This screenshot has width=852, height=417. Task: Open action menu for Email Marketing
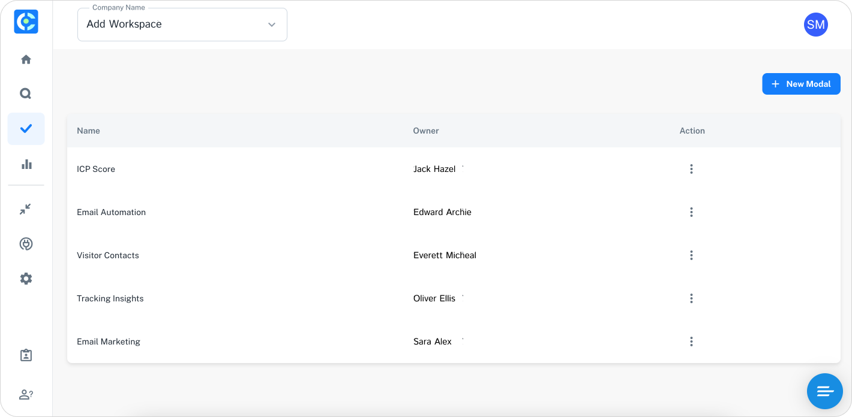(x=691, y=342)
